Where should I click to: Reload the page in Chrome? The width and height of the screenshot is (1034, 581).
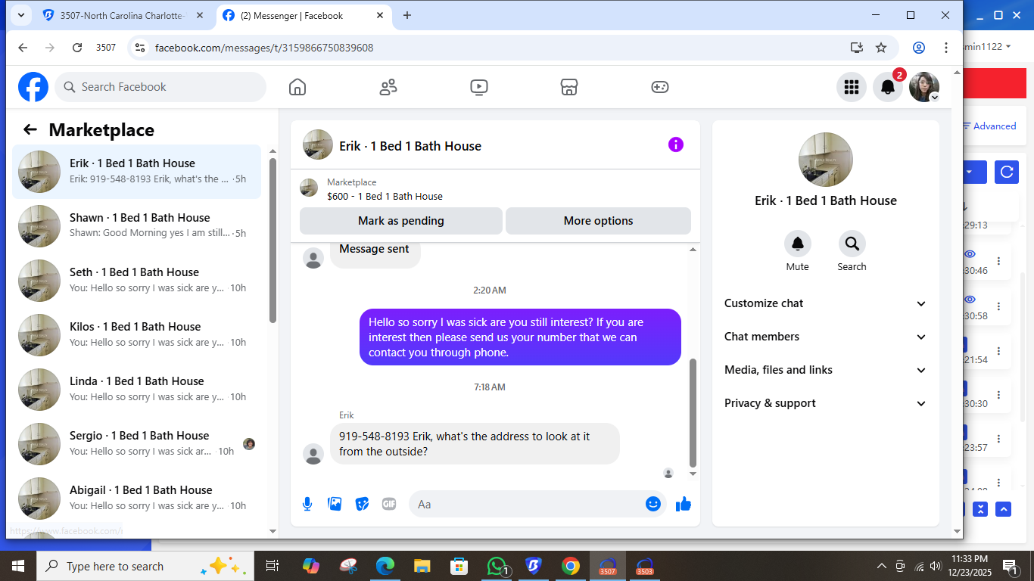(x=77, y=48)
